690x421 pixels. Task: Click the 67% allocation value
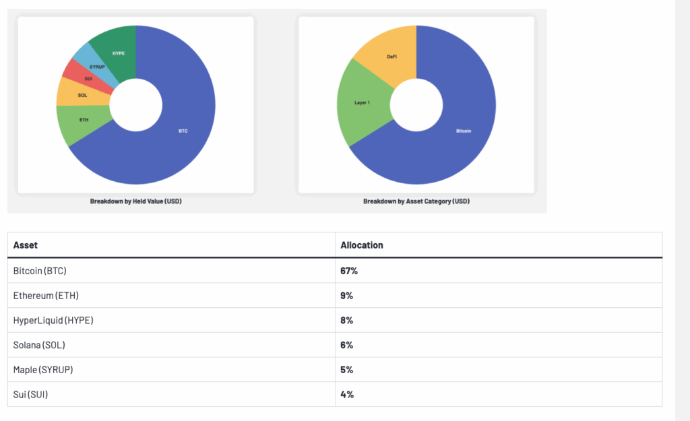point(348,271)
